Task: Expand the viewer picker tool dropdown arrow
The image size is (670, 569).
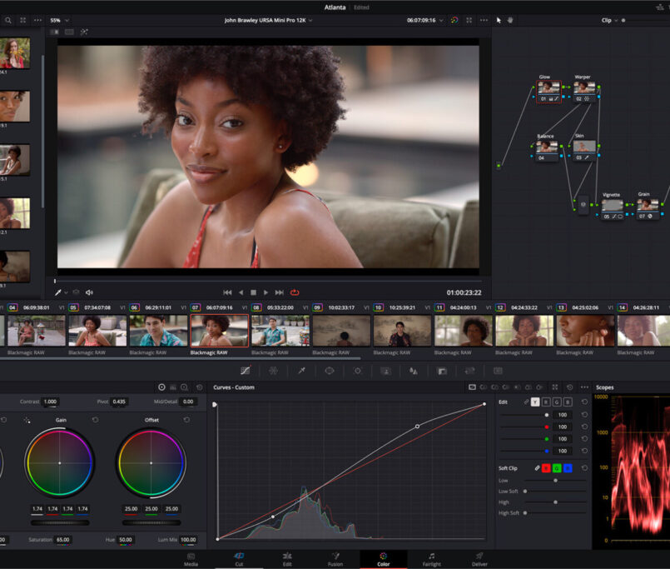Action: (66, 293)
